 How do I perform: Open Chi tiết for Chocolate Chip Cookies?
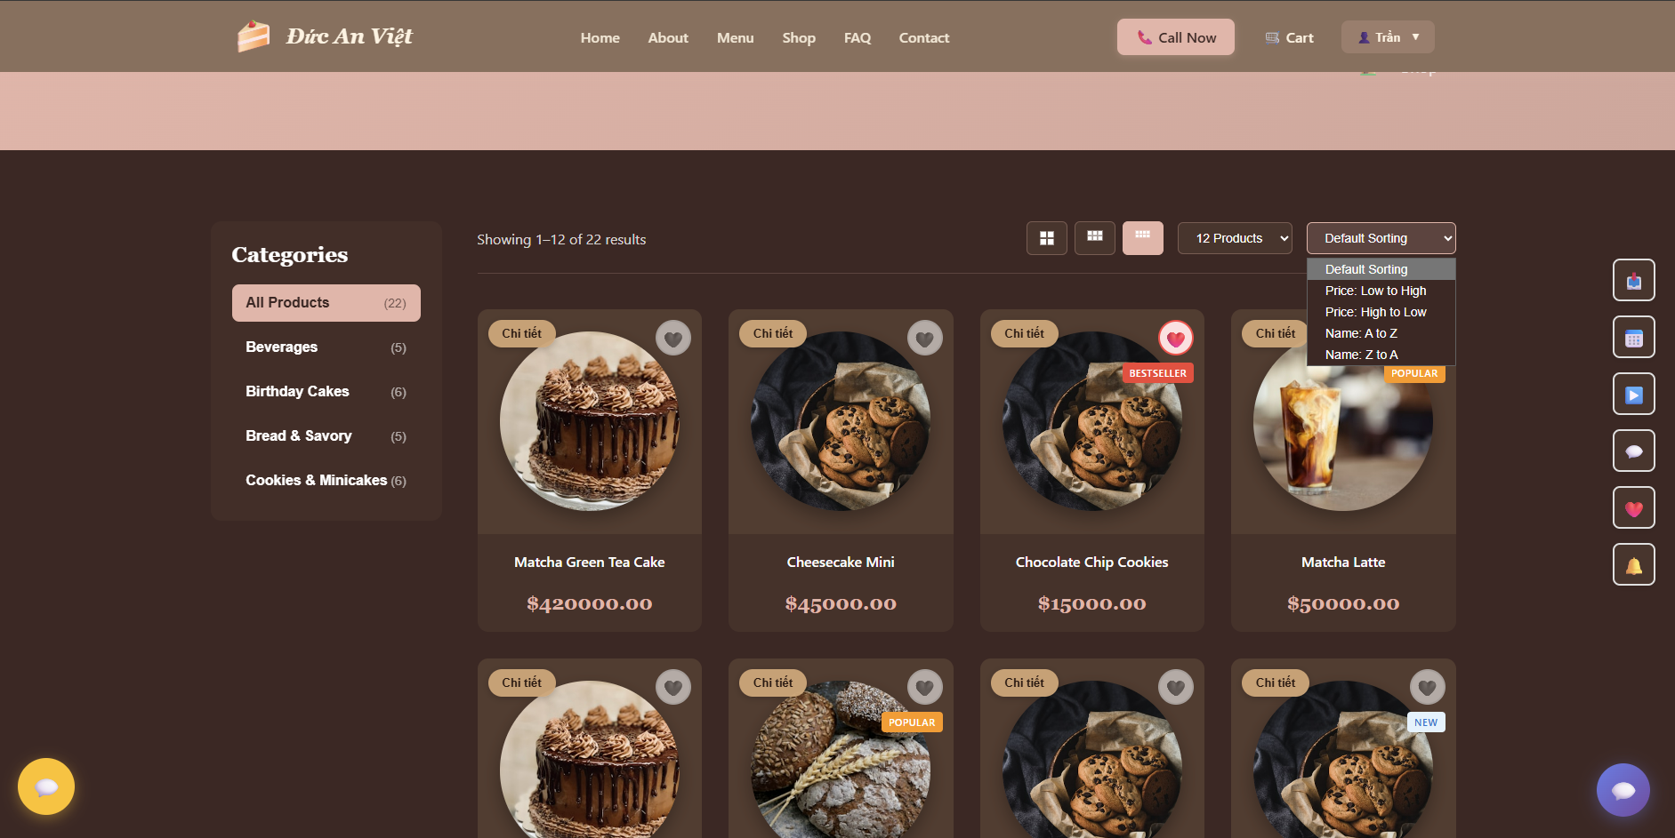(x=1025, y=333)
